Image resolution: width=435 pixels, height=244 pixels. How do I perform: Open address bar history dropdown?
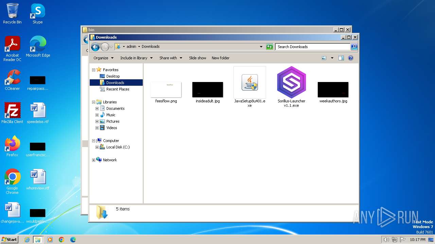[261, 47]
